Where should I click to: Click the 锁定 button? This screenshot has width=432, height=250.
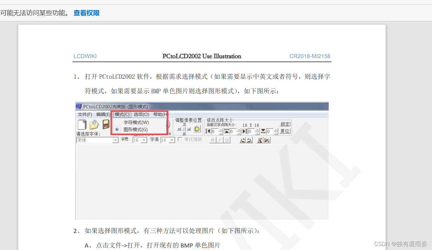pos(285,124)
